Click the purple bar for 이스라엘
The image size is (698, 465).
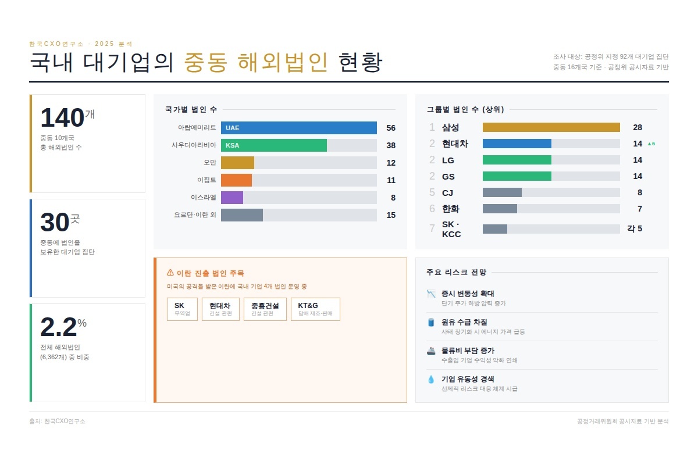coord(232,198)
